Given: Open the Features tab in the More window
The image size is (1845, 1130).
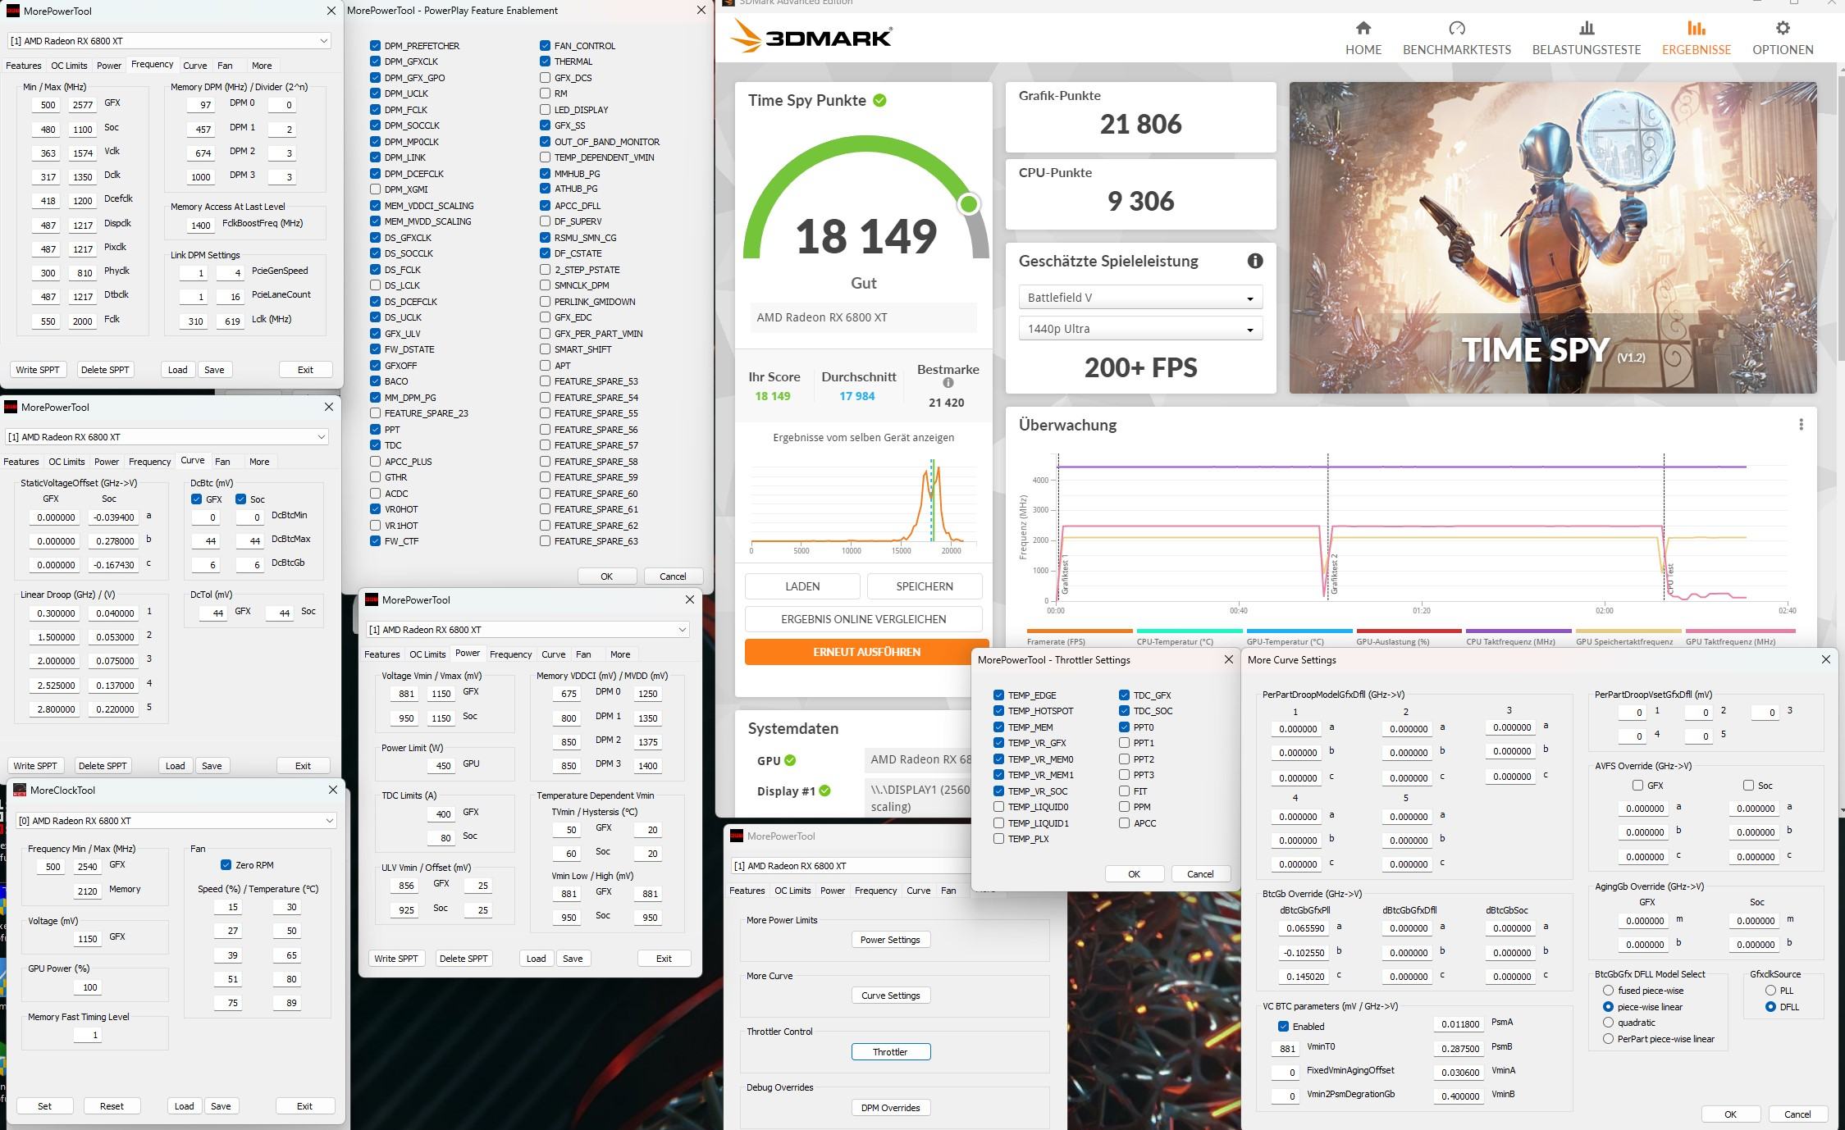Looking at the screenshot, I should click(x=747, y=891).
